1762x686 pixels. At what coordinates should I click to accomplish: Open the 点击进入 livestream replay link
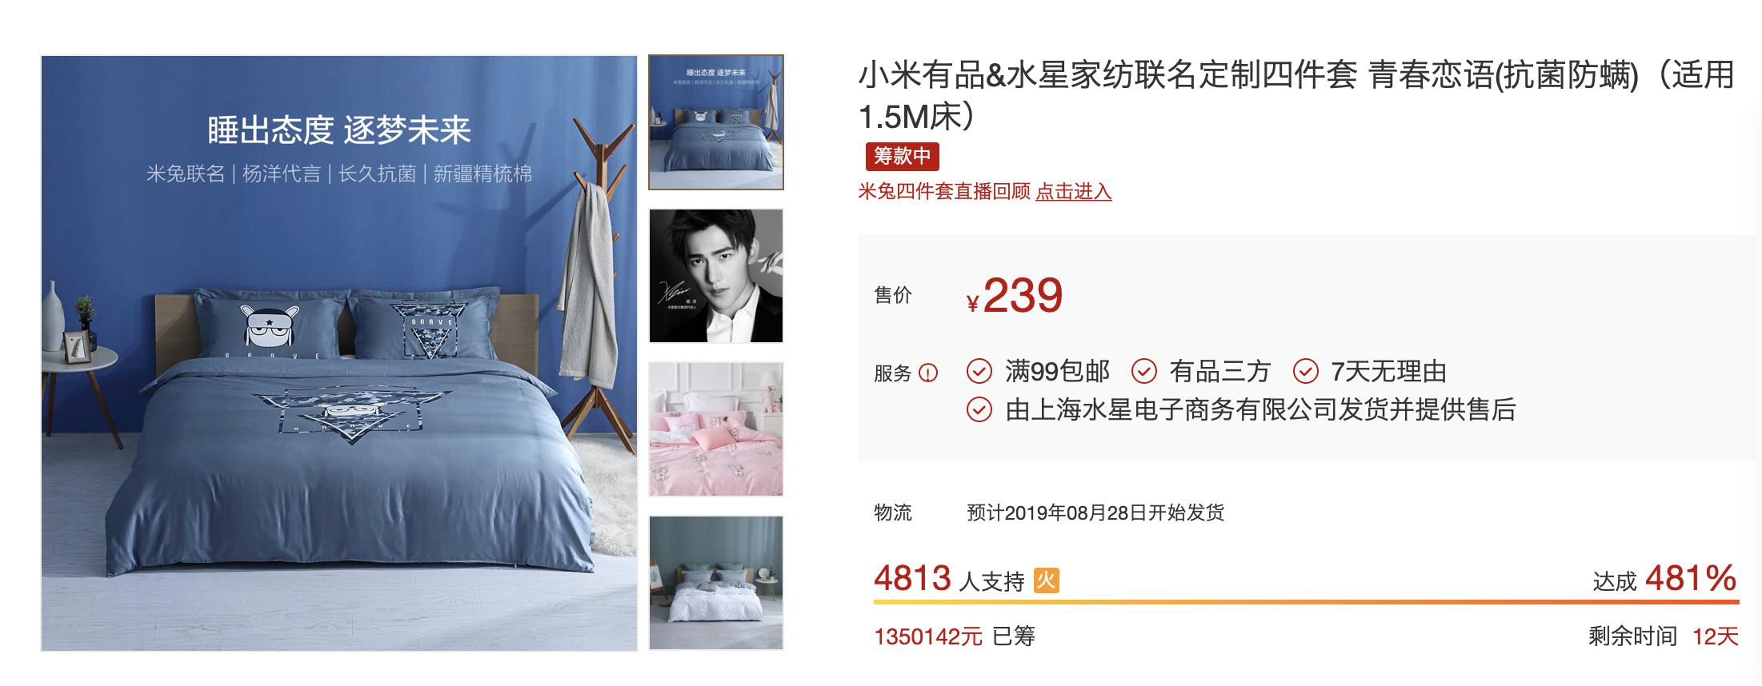(1073, 192)
